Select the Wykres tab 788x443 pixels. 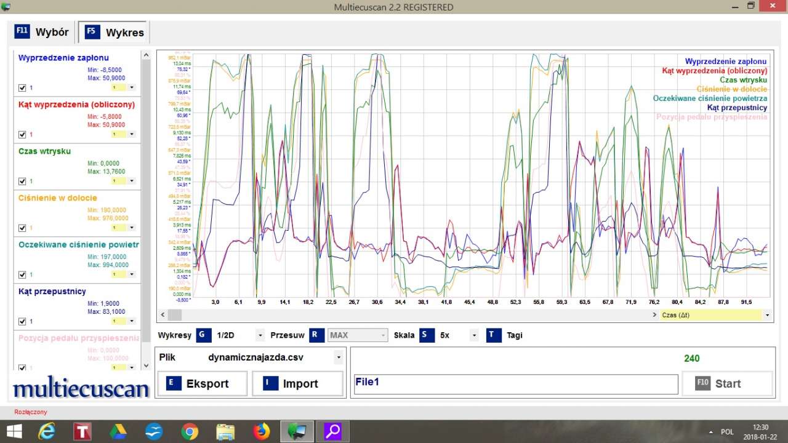[x=115, y=32]
